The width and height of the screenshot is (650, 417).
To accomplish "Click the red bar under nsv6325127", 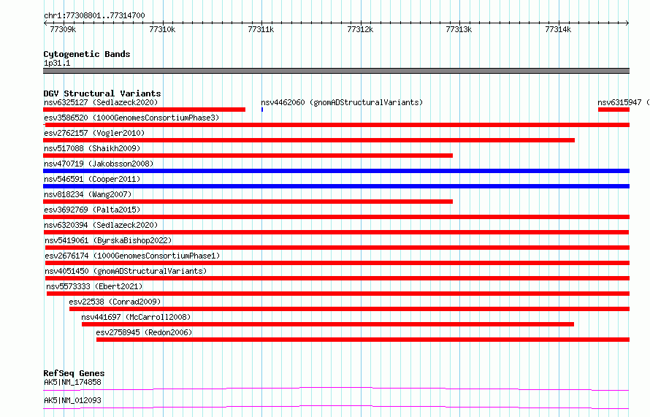I will [145, 110].
